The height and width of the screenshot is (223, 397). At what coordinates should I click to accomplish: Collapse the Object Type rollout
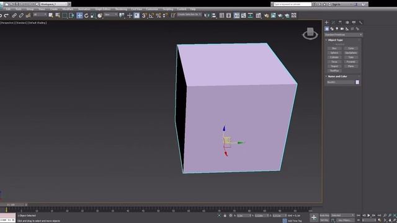point(335,40)
